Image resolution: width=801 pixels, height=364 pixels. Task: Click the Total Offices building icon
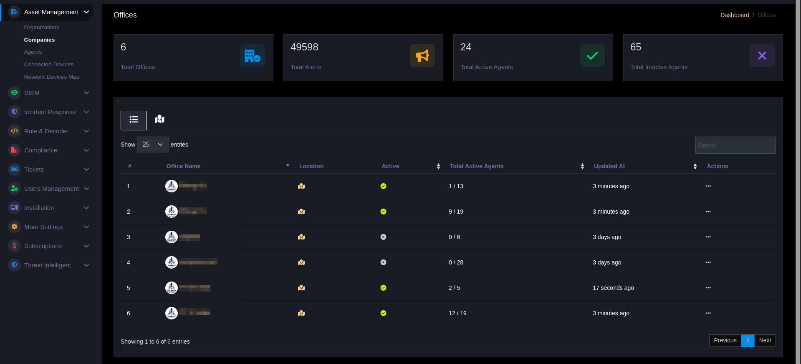(252, 56)
